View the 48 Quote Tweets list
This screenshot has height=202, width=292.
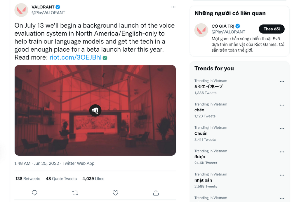pos(61,179)
